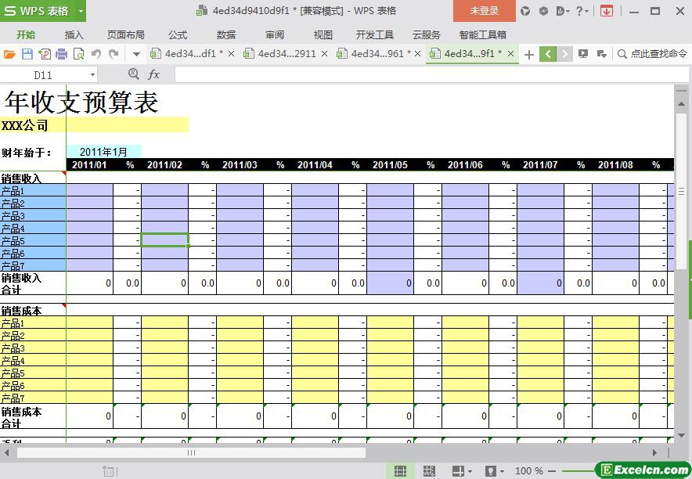
Task: Close the 4ed34...961 document tab
Action: coord(418,54)
